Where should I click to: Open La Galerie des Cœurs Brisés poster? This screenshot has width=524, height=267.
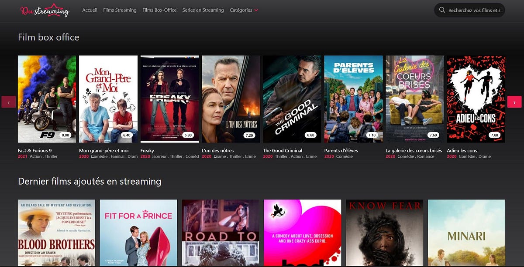tap(415, 99)
